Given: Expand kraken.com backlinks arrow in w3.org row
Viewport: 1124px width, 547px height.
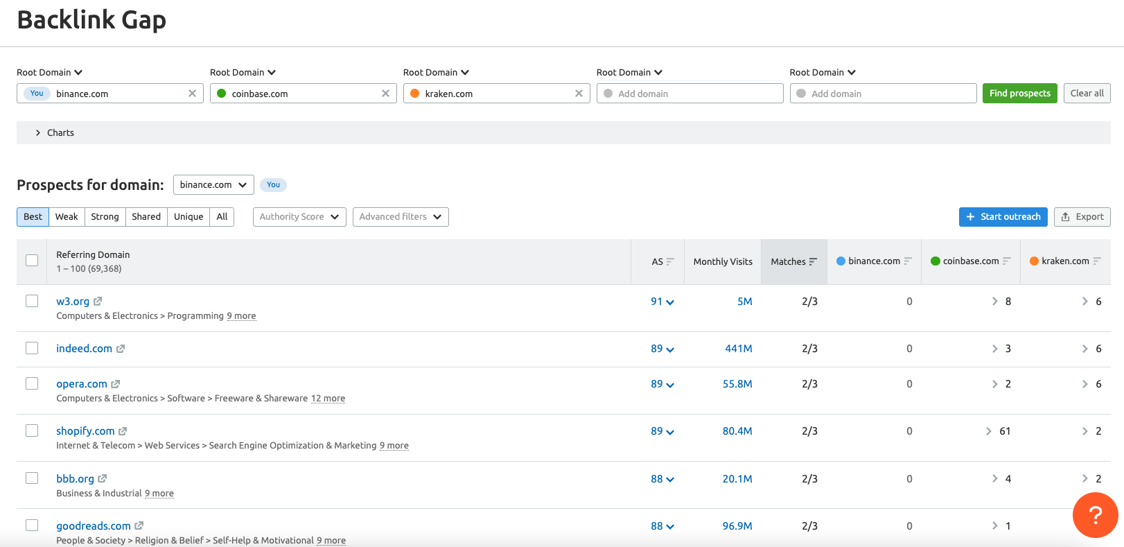Looking at the screenshot, I should [1085, 302].
